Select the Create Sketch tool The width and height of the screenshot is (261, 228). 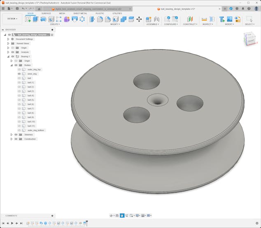[x=28, y=19]
